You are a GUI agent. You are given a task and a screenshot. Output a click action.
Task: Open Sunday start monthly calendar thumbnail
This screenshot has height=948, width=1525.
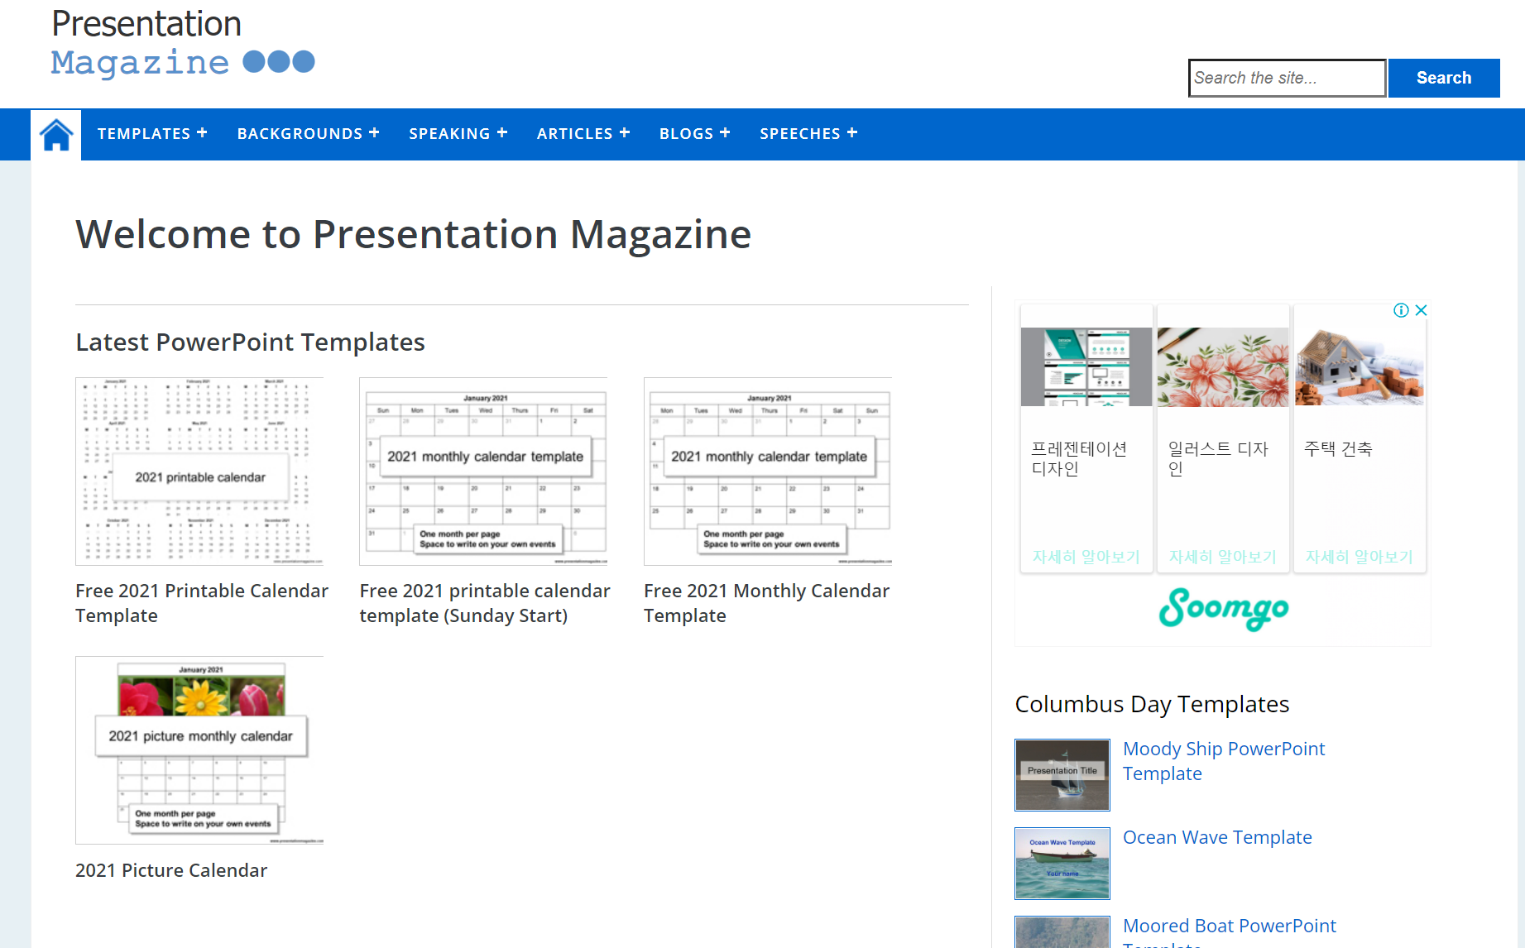(x=483, y=472)
